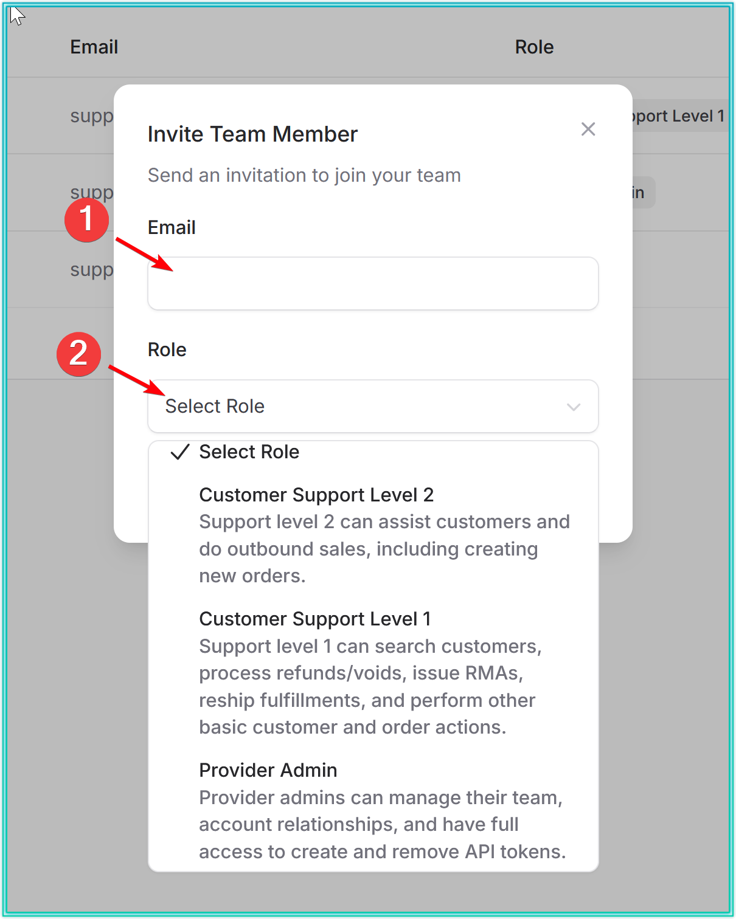This screenshot has height=919, width=736.
Task: Pick the placeholder Select Role list option
Action: tap(249, 452)
